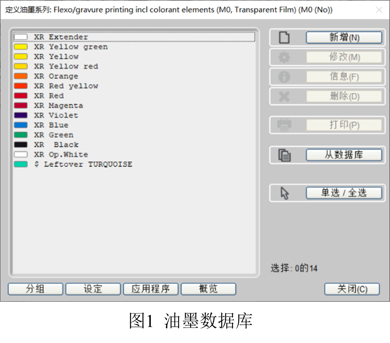Click the gear icon beside 修改(M)

pyautogui.click(x=284, y=57)
